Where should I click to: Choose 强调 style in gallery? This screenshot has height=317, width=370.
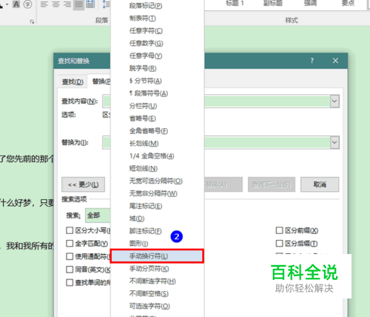(310, 3)
